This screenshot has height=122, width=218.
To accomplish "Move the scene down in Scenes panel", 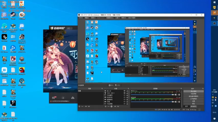I will tap(89, 106).
